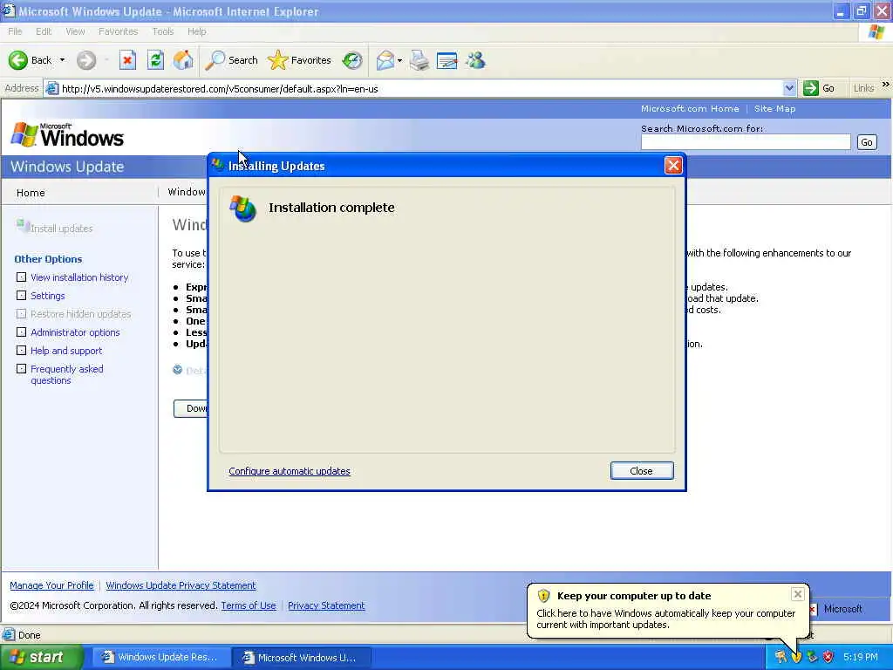
Task: Open the Favorites menu
Action: (x=118, y=31)
